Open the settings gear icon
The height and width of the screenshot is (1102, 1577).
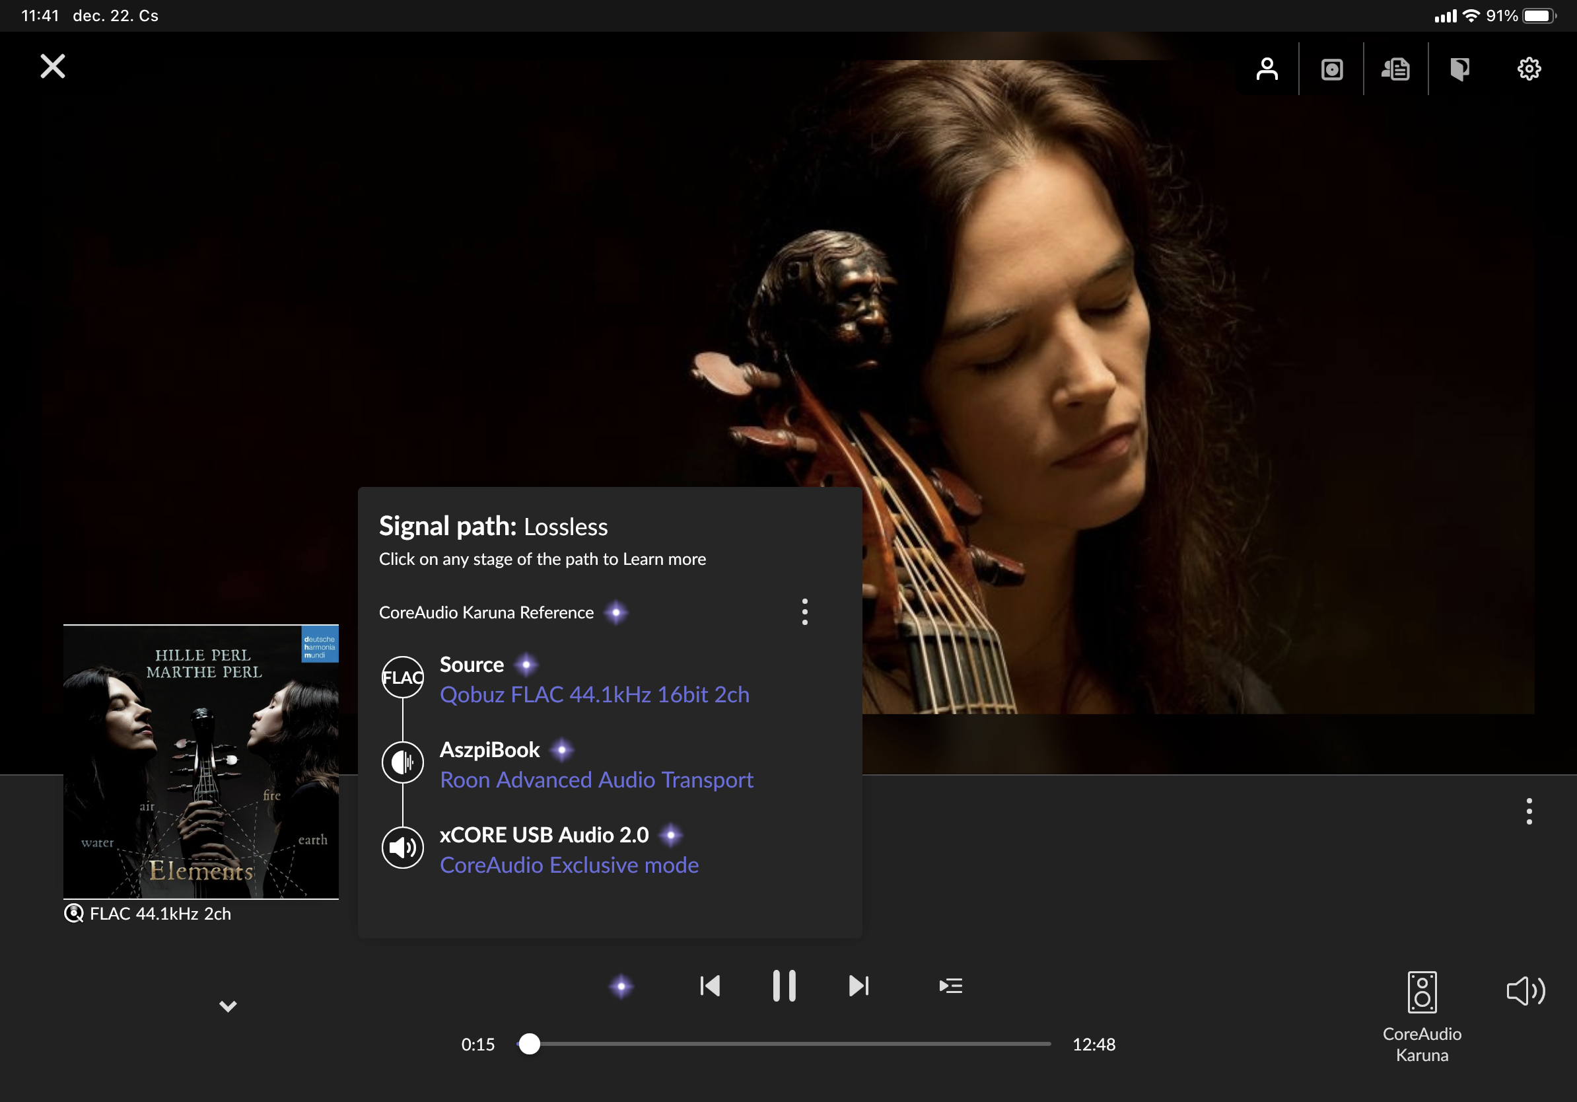coord(1528,69)
